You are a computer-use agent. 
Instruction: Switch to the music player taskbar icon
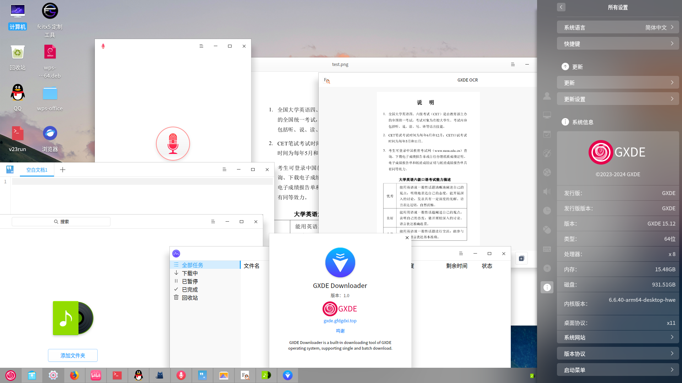click(266, 375)
